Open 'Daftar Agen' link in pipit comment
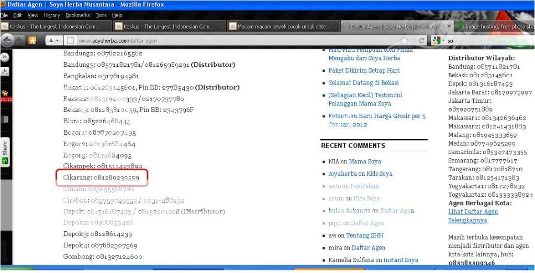The height and width of the screenshot is (273, 535). click(367, 223)
